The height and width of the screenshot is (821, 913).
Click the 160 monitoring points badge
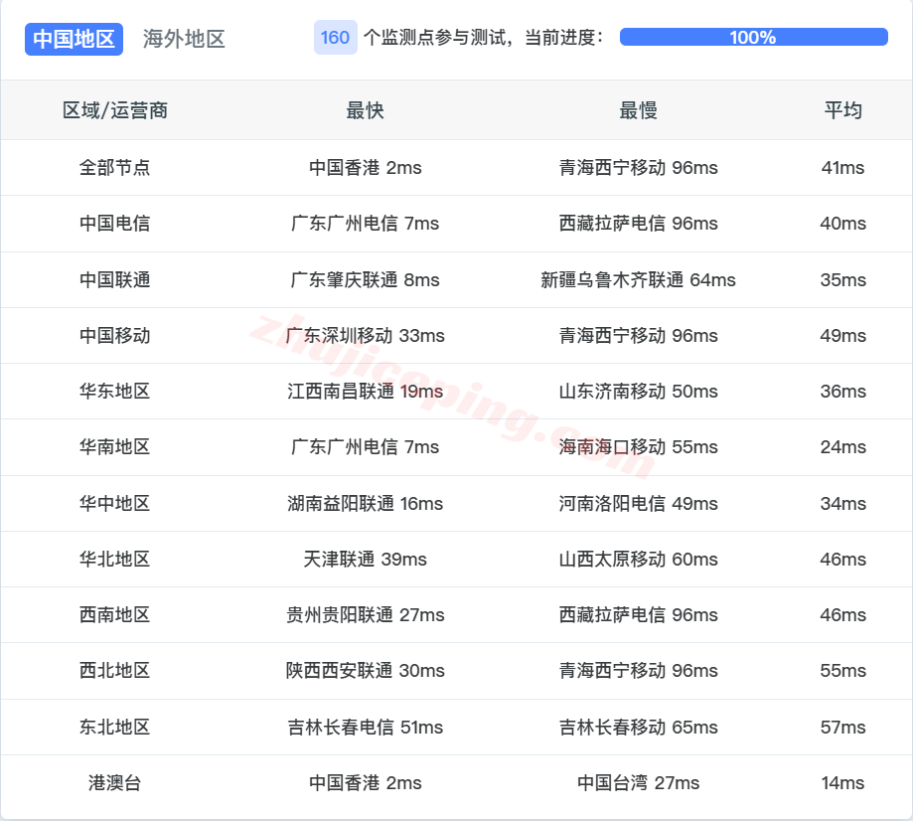point(336,38)
